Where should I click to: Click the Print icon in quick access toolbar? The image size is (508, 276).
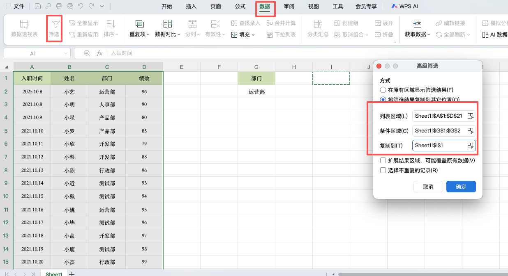click(x=59, y=6)
